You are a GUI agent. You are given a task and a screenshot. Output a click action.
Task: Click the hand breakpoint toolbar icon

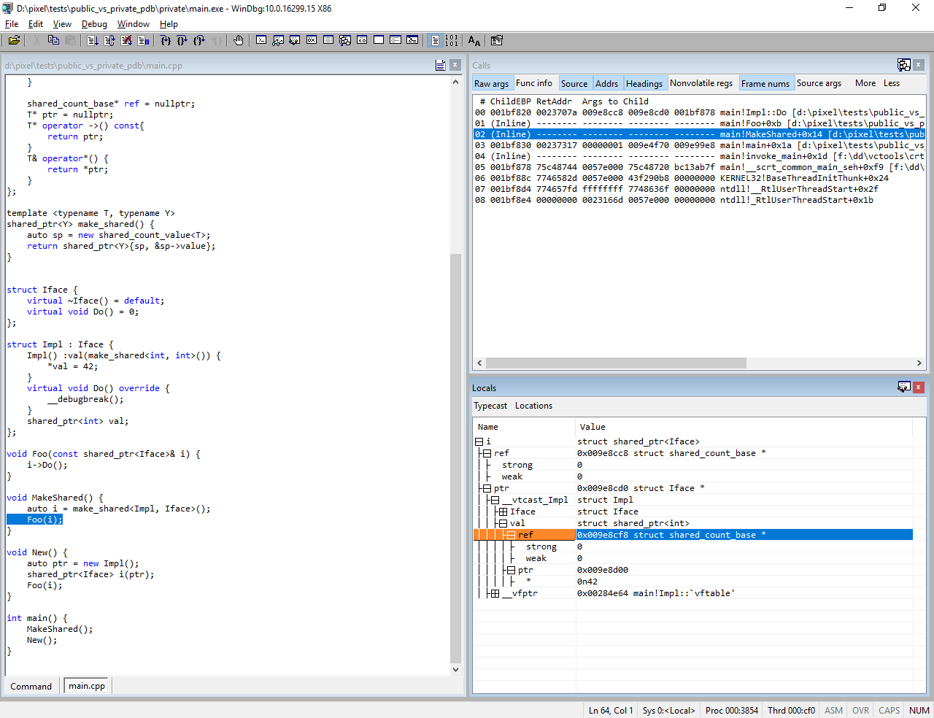239,41
